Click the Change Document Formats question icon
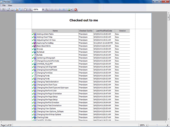This screenshot has width=170, height=127. pyautogui.click(x=35, y=61)
